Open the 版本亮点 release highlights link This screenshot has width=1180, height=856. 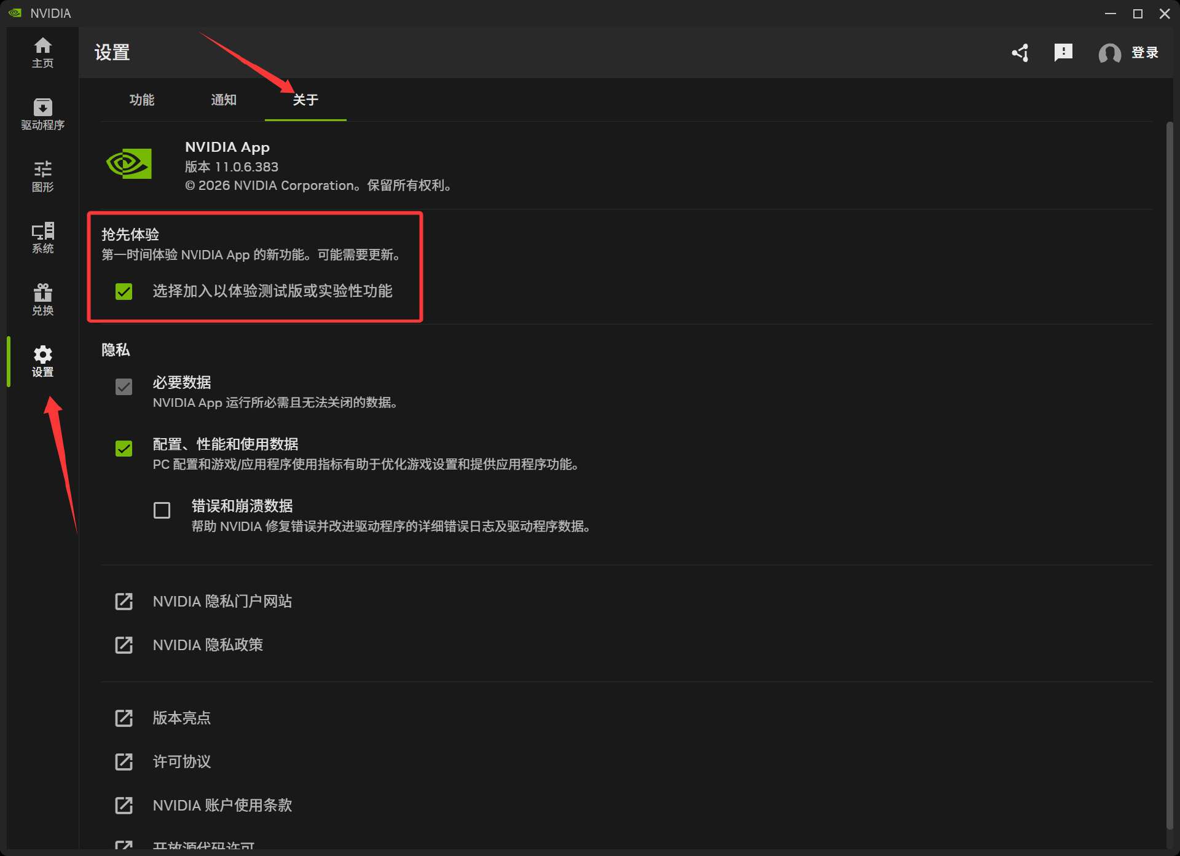tap(181, 718)
